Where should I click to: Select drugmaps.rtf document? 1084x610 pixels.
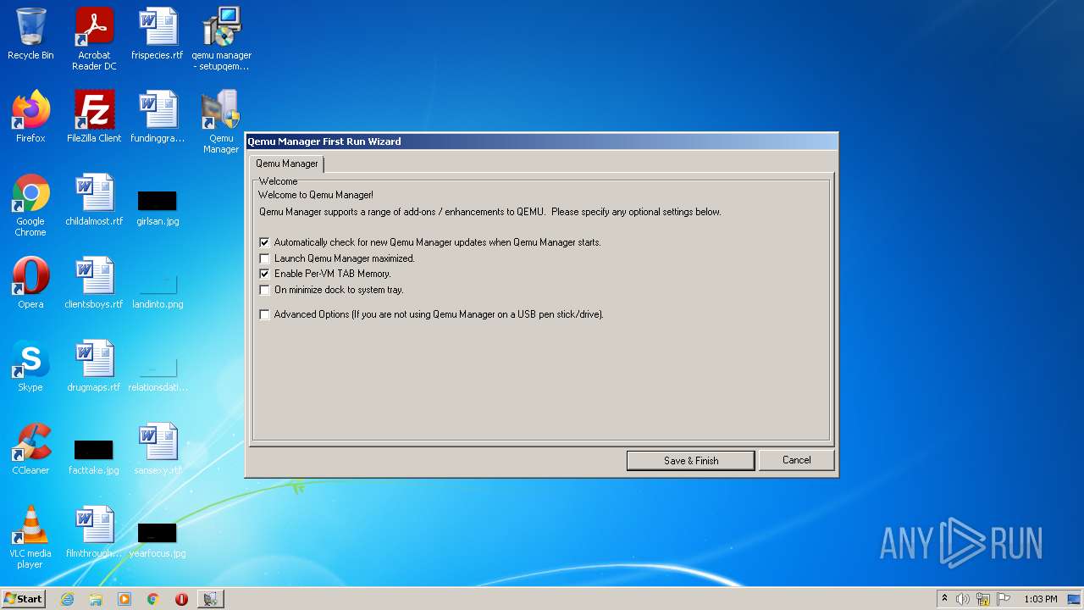point(94,366)
